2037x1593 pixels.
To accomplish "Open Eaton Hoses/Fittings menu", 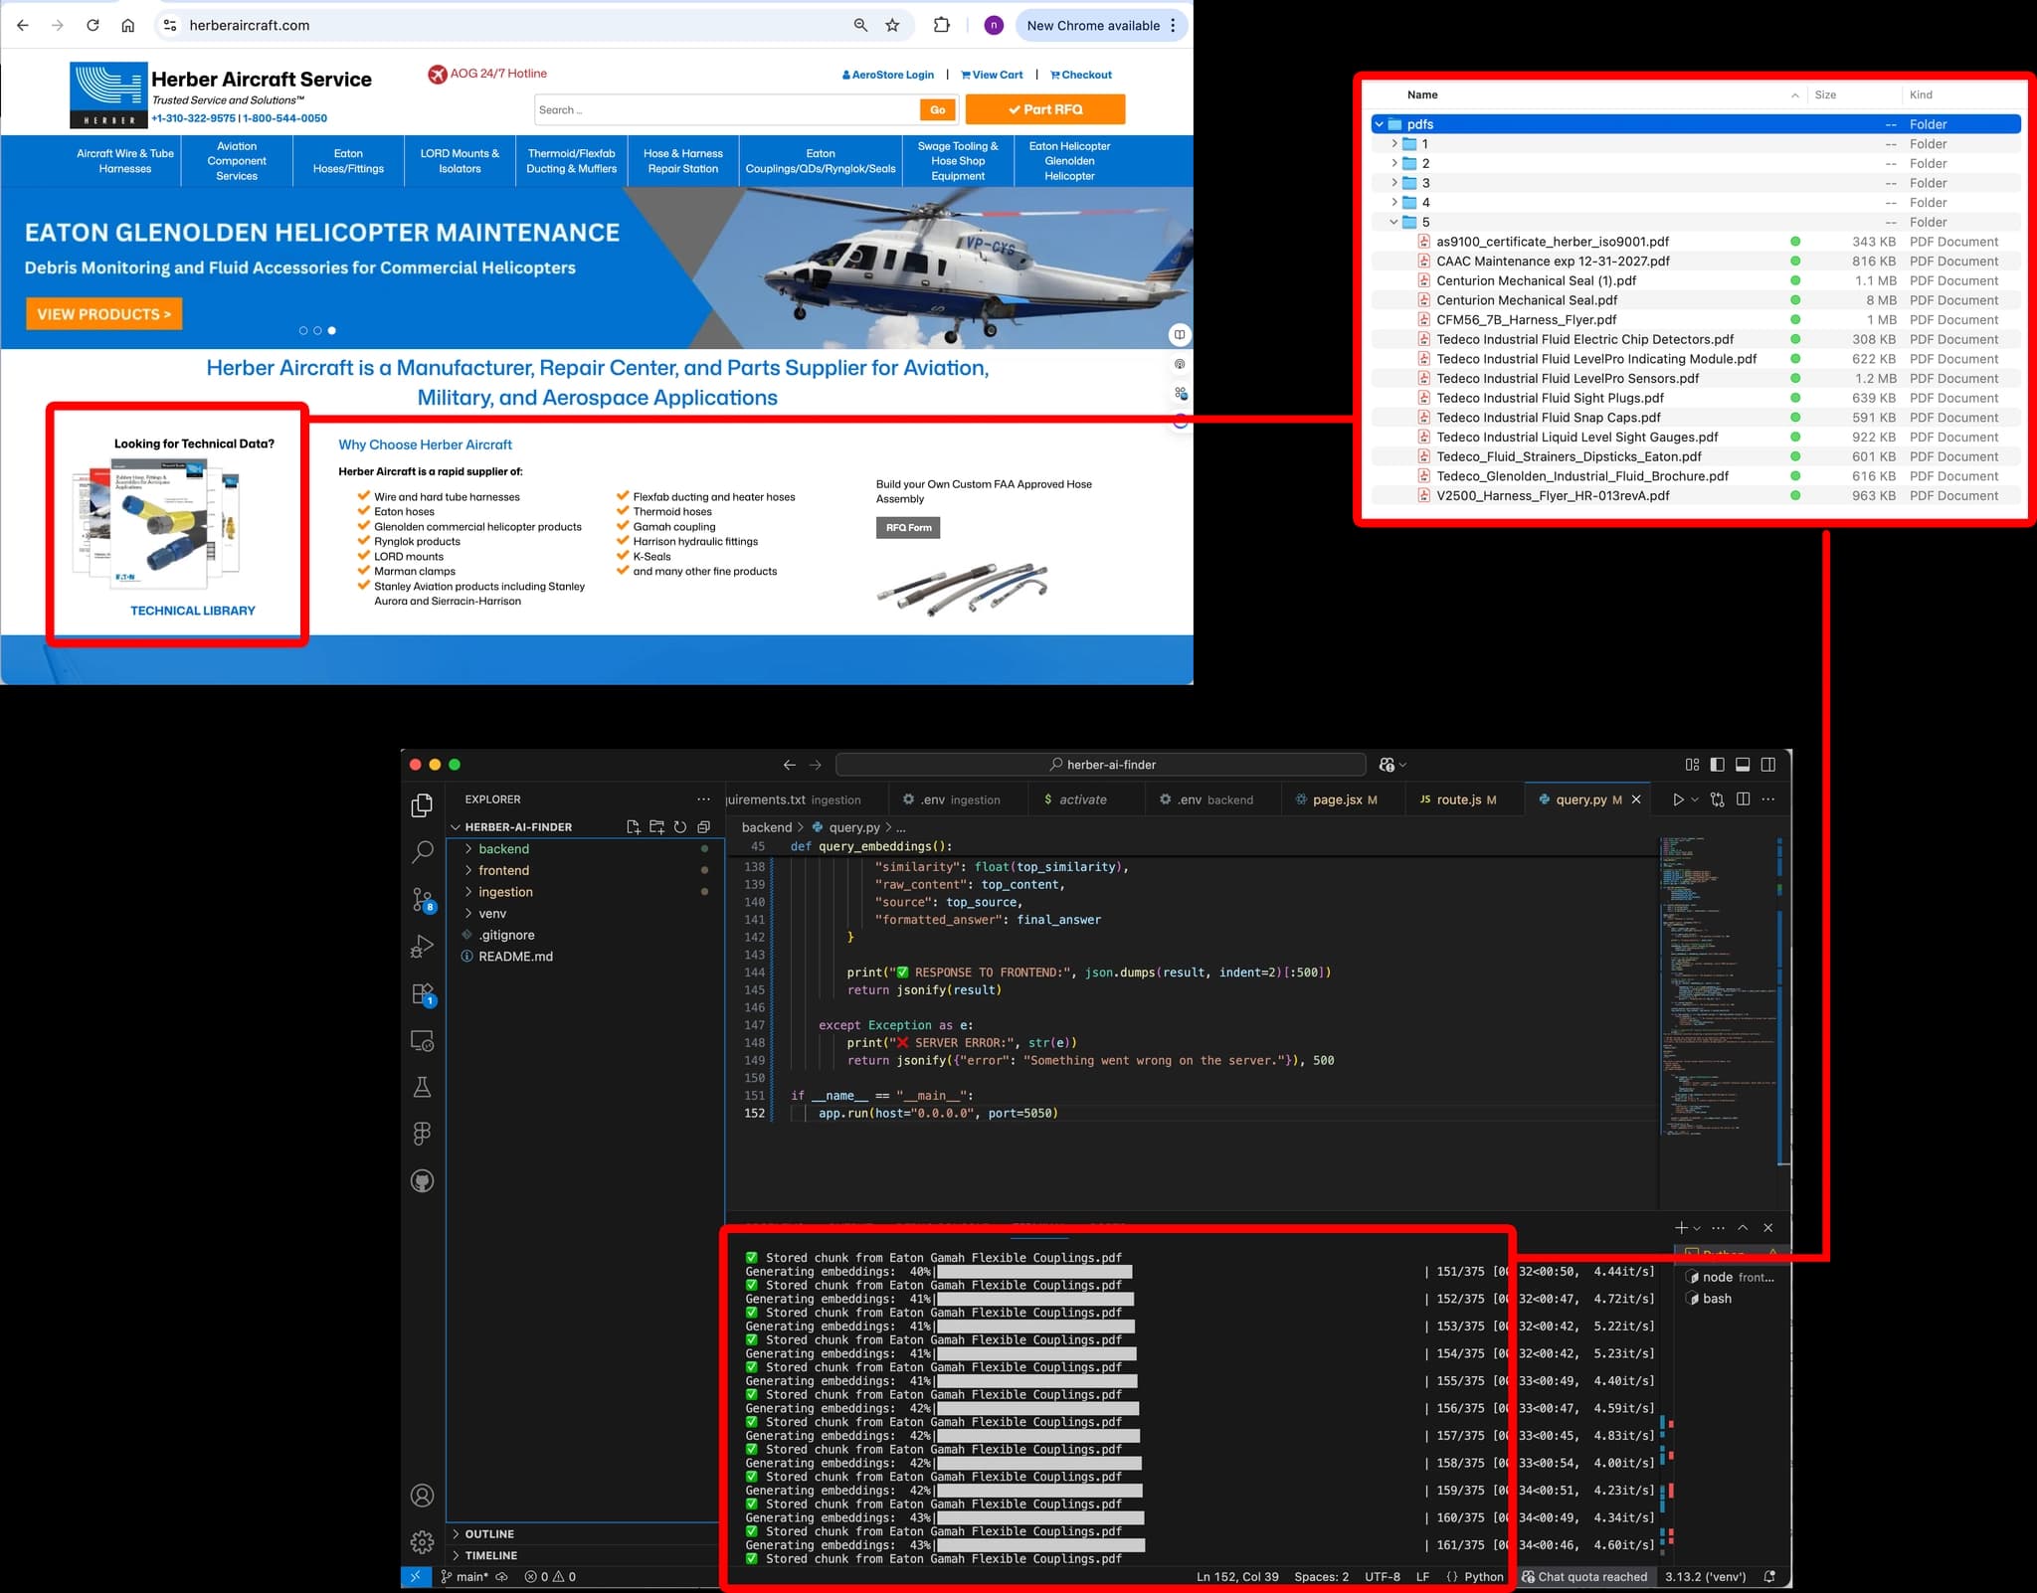I will (x=348, y=161).
